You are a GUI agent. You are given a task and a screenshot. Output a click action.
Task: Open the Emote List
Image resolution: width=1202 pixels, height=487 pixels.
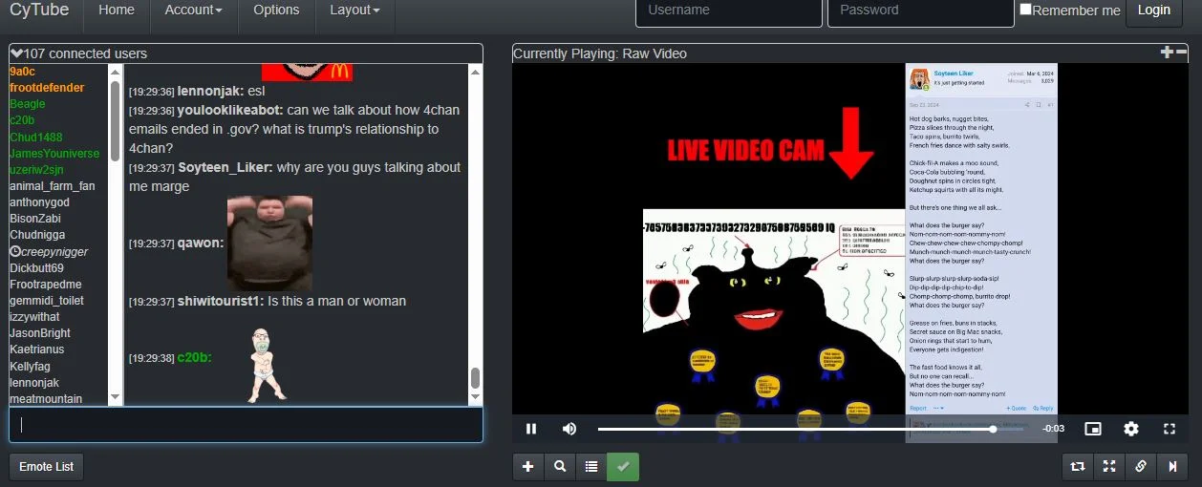click(47, 467)
